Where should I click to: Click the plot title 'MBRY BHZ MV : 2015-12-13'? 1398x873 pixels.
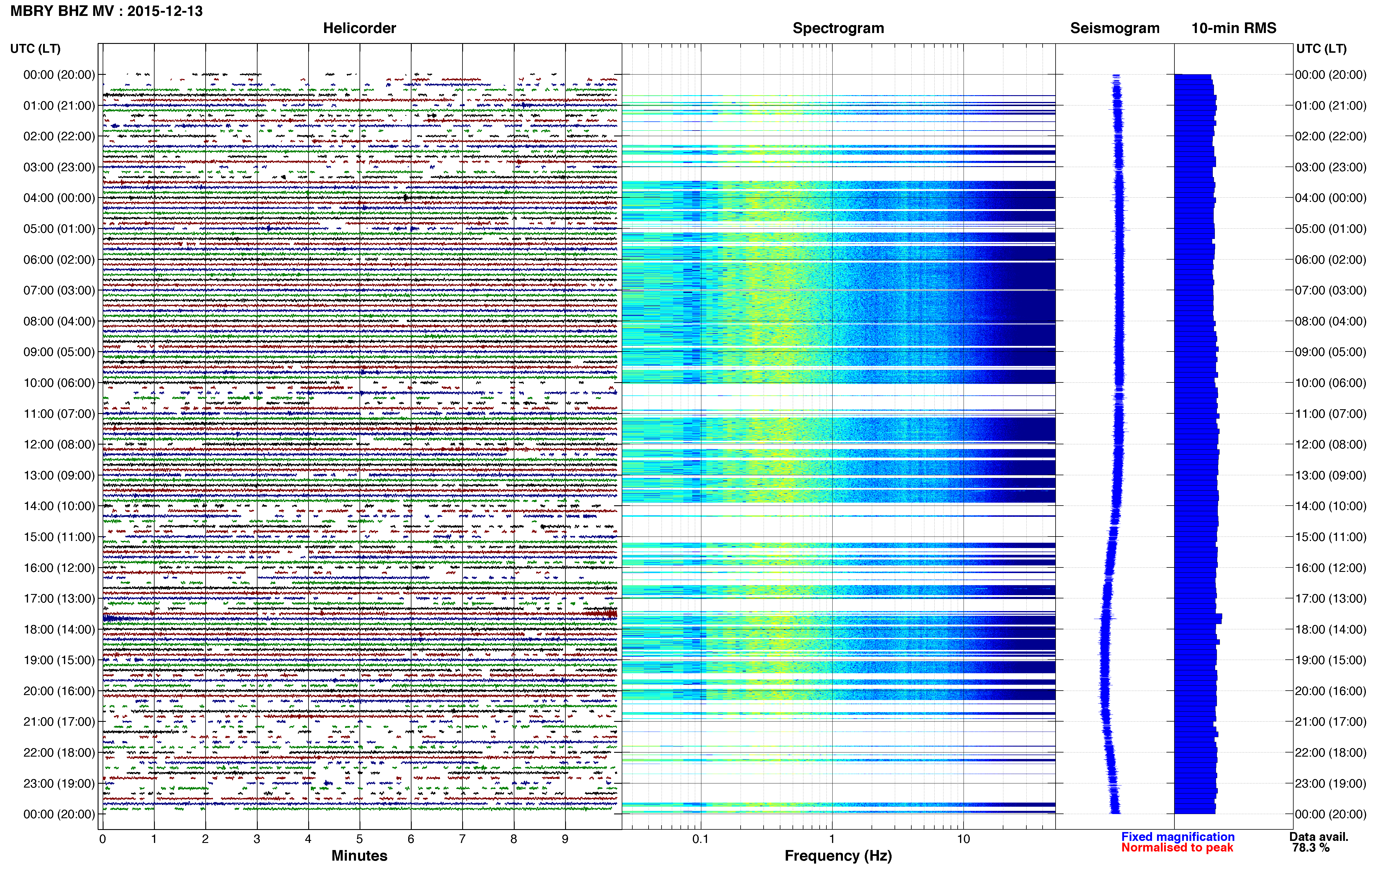click(x=106, y=11)
